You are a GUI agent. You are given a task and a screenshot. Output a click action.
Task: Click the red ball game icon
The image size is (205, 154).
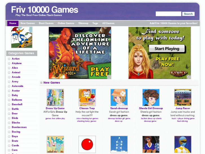(87, 144)
